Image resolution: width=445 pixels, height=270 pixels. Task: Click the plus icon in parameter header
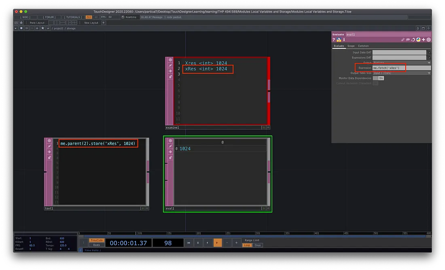[424, 40]
